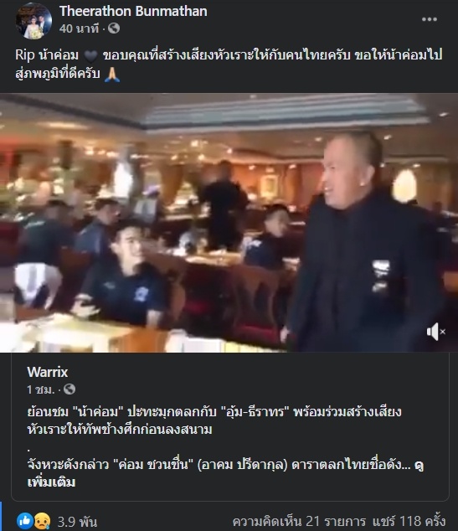Viewport: 458px width, 531px height.
Task: Open the 1 ชม. shared post timestamp
Action: pos(41,389)
